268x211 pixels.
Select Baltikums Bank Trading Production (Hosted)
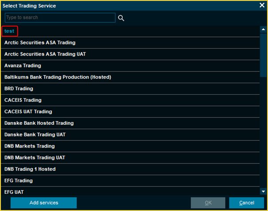point(130,77)
